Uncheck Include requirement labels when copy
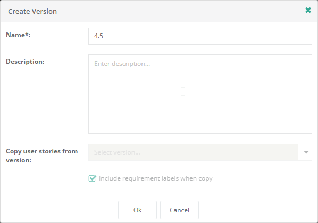This screenshot has height=223, width=318. coord(93,178)
